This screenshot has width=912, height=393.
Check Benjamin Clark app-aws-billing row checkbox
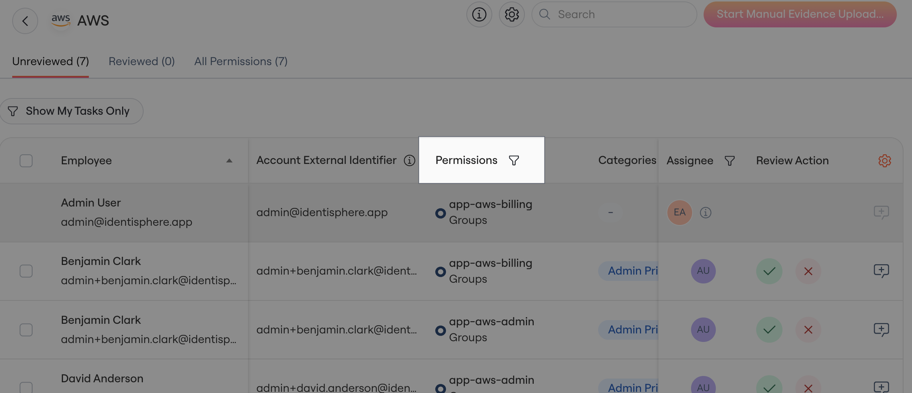tap(26, 271)
